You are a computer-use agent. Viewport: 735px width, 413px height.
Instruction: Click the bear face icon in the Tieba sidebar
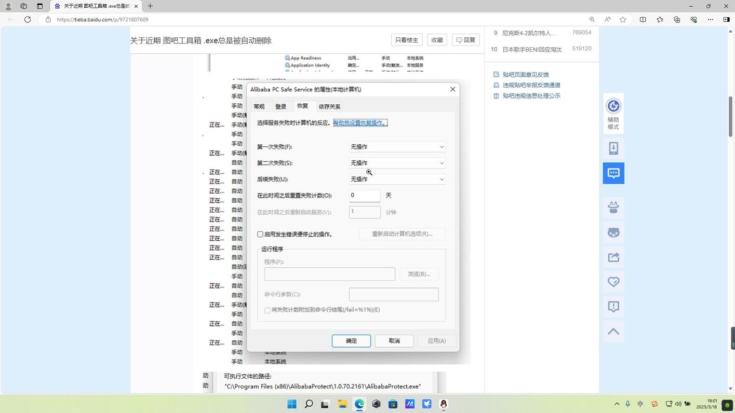[613, 232]
